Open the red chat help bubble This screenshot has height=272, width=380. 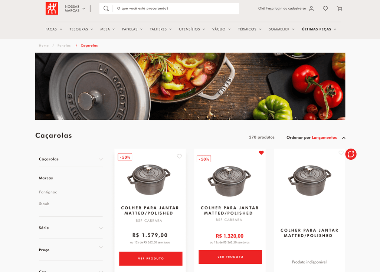[x=351, y=154]
